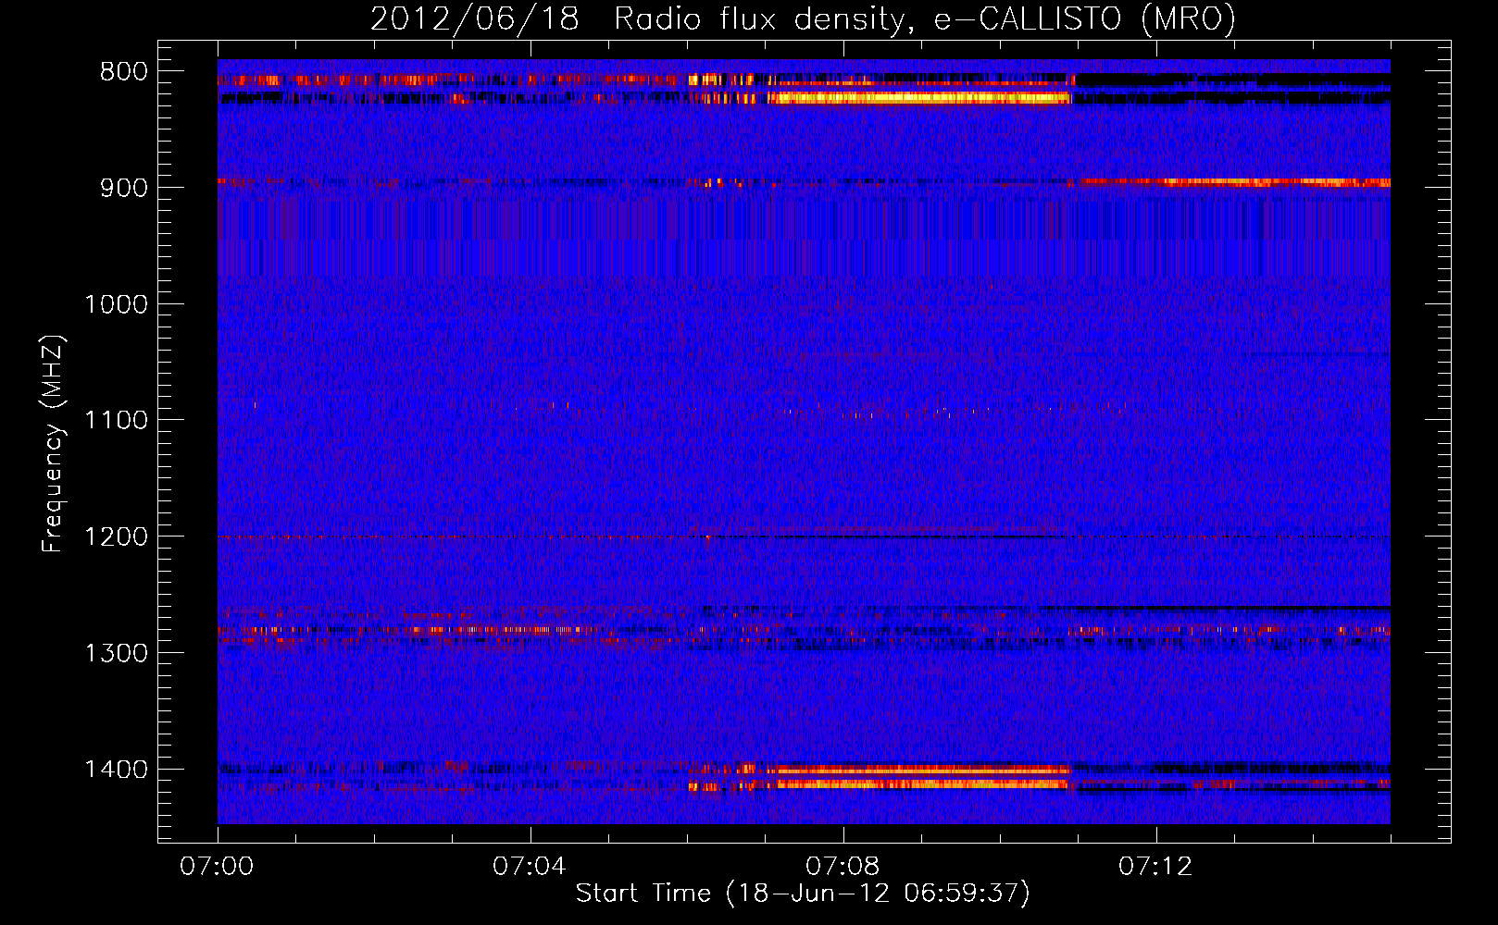Screen dimensions: 1498x925
Task: Click the 900 frequency tick label
Action: coord(123,188)
